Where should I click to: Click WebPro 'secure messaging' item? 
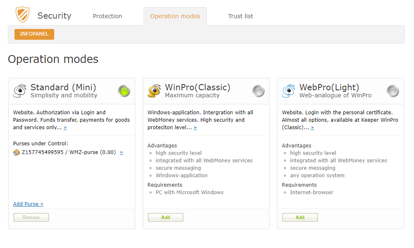[x=313, y=168]
